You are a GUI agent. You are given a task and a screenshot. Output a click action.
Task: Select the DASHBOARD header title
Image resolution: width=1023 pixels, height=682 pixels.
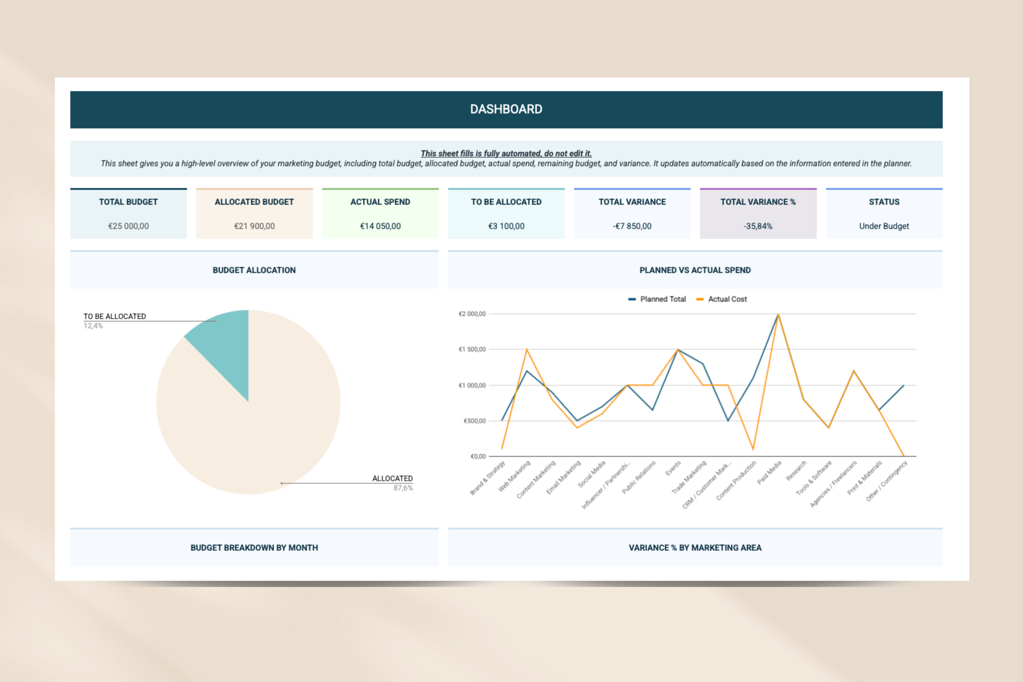506,109
